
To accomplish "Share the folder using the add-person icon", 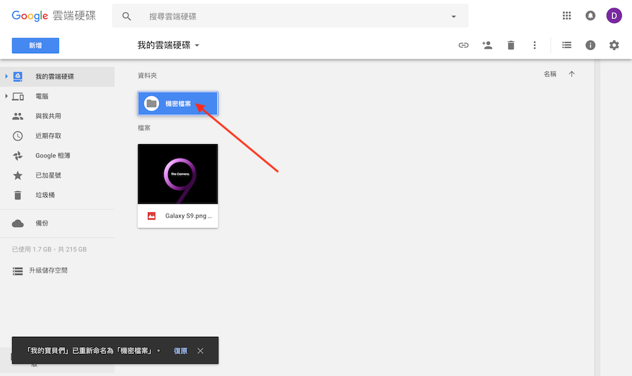I will [487, 45].
